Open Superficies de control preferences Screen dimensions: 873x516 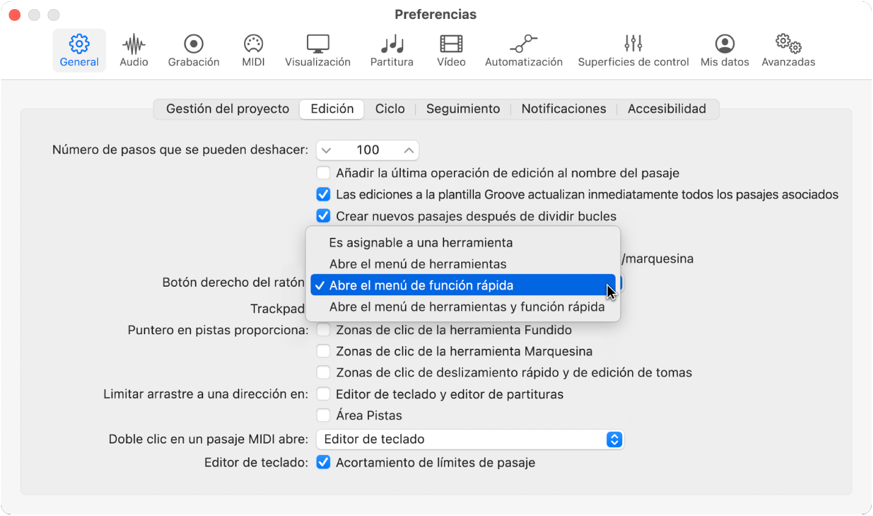click(633, 51)
